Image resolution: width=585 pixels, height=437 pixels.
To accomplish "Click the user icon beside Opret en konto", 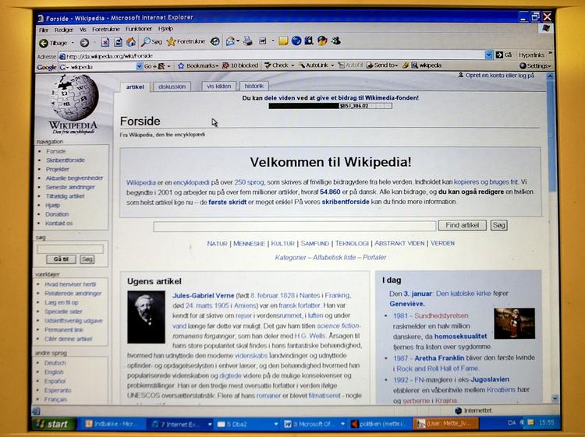I will [x=461, y=75].
